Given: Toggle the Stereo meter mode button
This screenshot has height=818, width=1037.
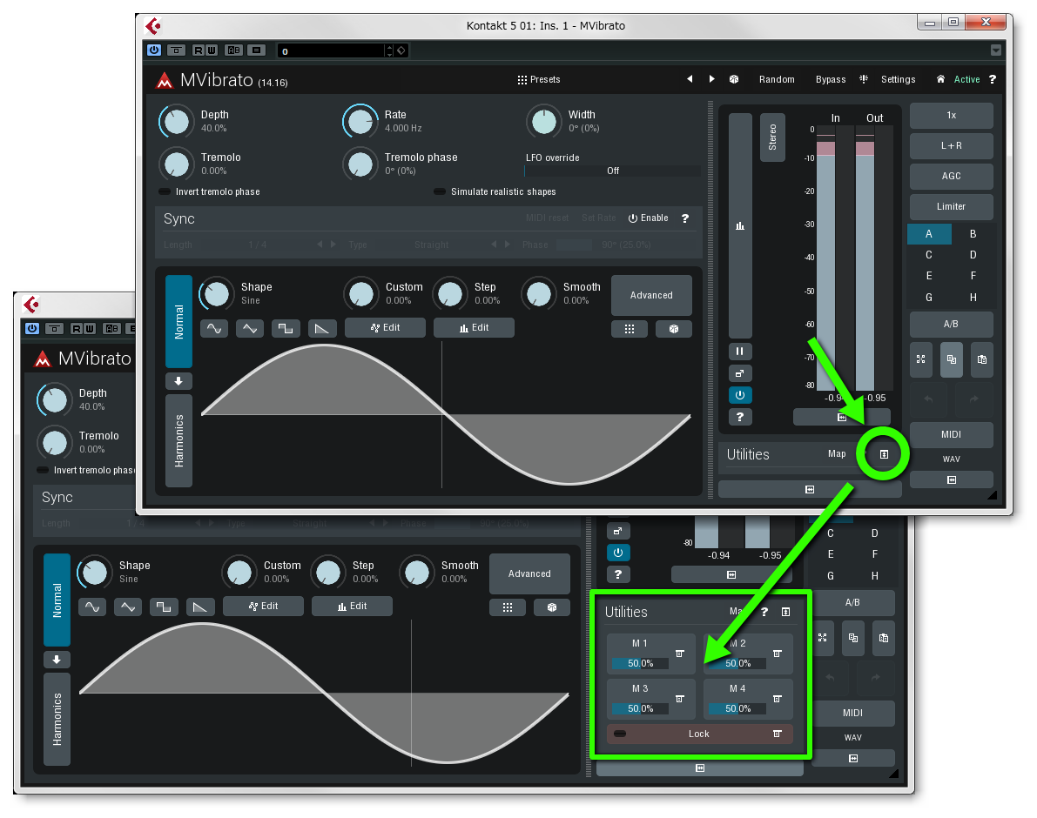Looking at the screenshot, I should tap(772, 137).
